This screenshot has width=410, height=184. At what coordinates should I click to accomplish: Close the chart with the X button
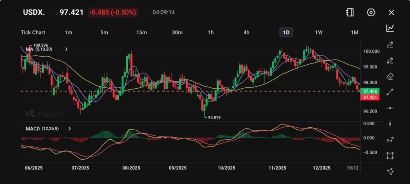(x=391, y=12)
